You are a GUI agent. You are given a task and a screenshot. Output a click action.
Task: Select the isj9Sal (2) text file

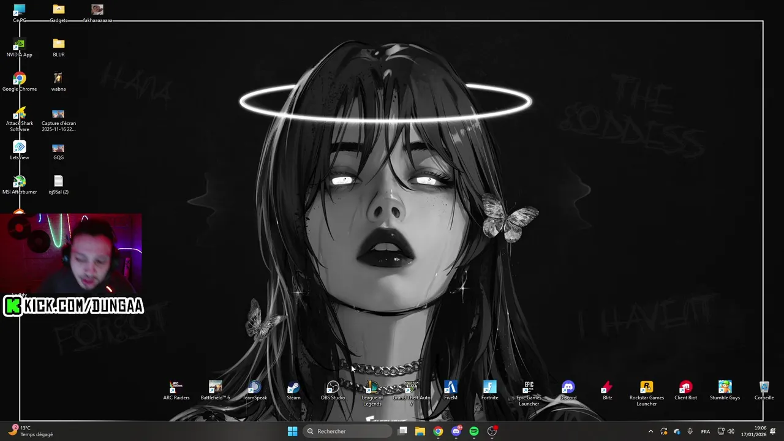tap(59, 185)
